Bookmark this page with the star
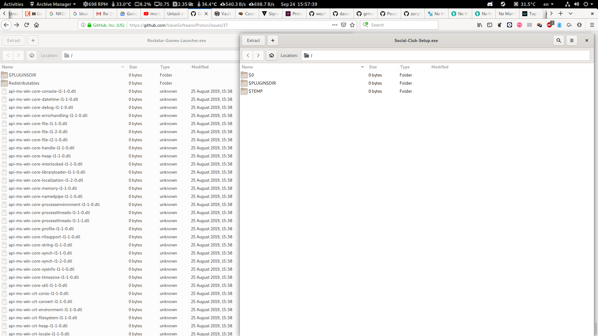This screenshot has width=598, height=336. (x=352, y=25)
